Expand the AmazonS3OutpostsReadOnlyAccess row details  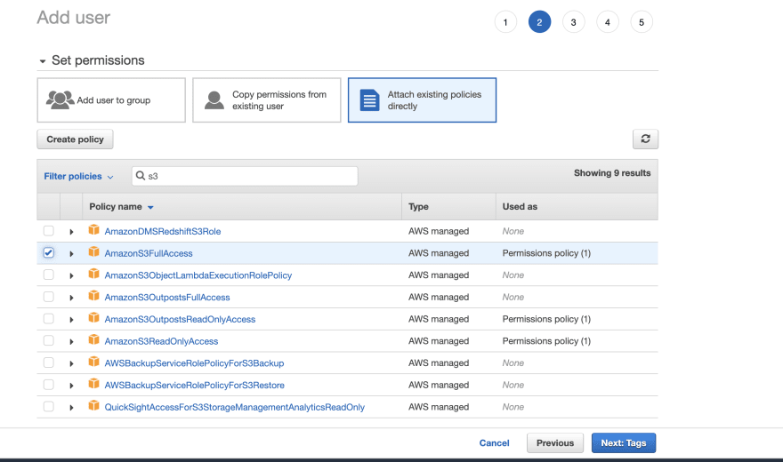click(x=71, y=320)
